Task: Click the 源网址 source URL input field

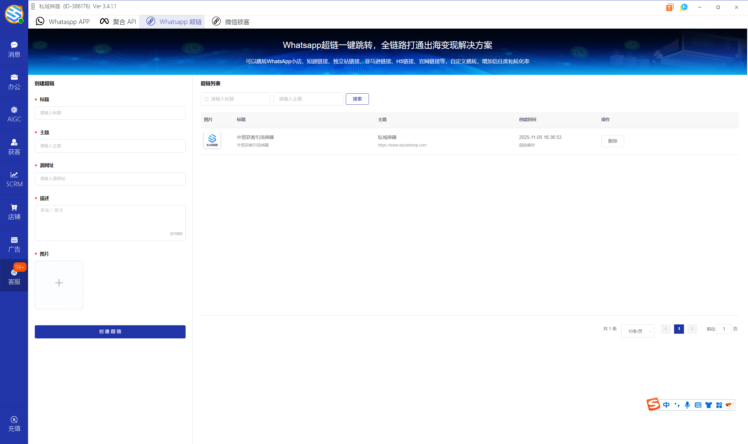Action: [x=110, y=179]
